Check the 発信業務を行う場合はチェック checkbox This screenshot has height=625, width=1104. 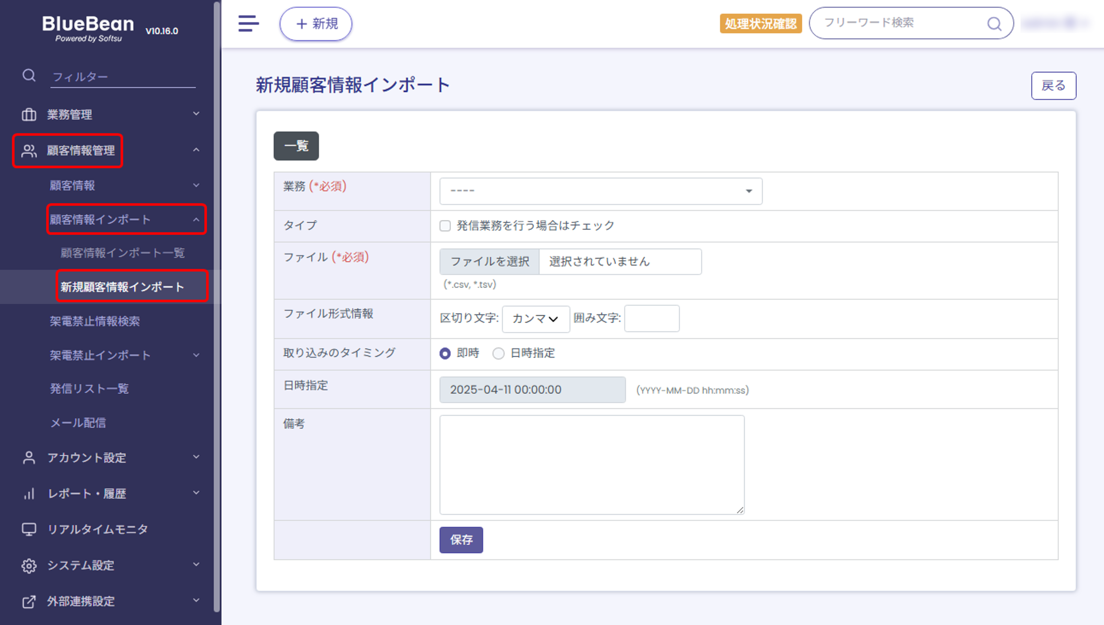pyautogui.click(x=445, y=226)
